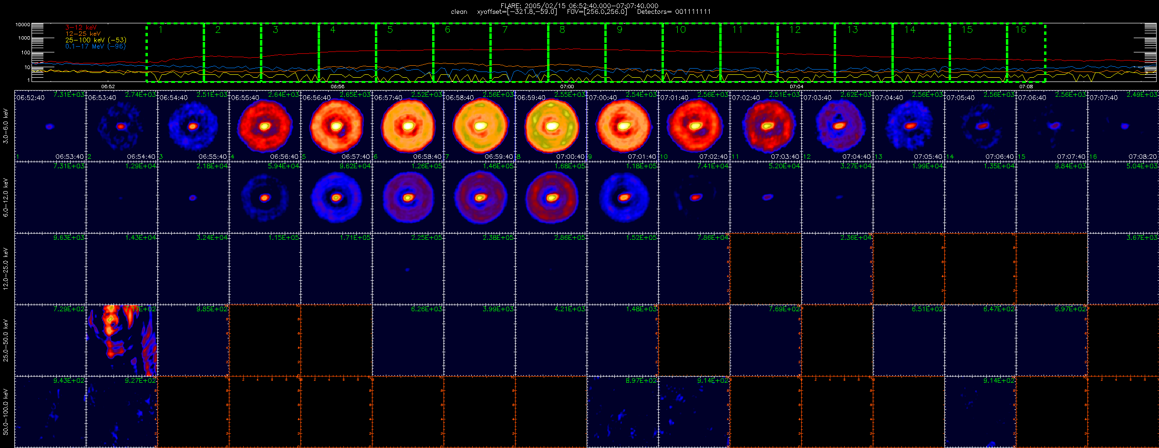Click the end time label 07:08:20
Screen dimensions: 1159x448
pos(1143,156)
